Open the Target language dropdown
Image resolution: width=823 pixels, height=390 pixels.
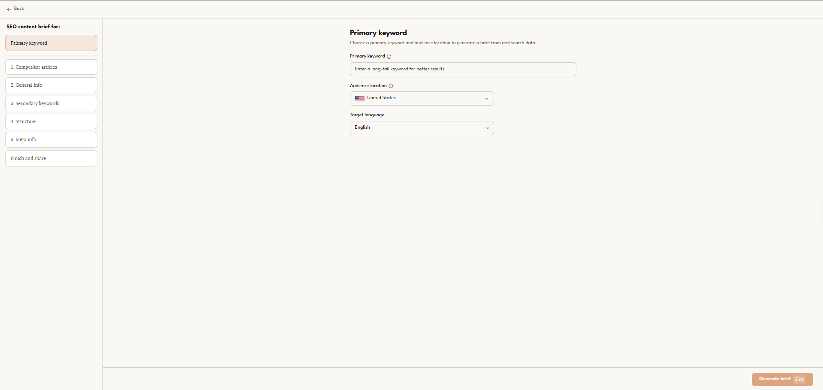422,128
